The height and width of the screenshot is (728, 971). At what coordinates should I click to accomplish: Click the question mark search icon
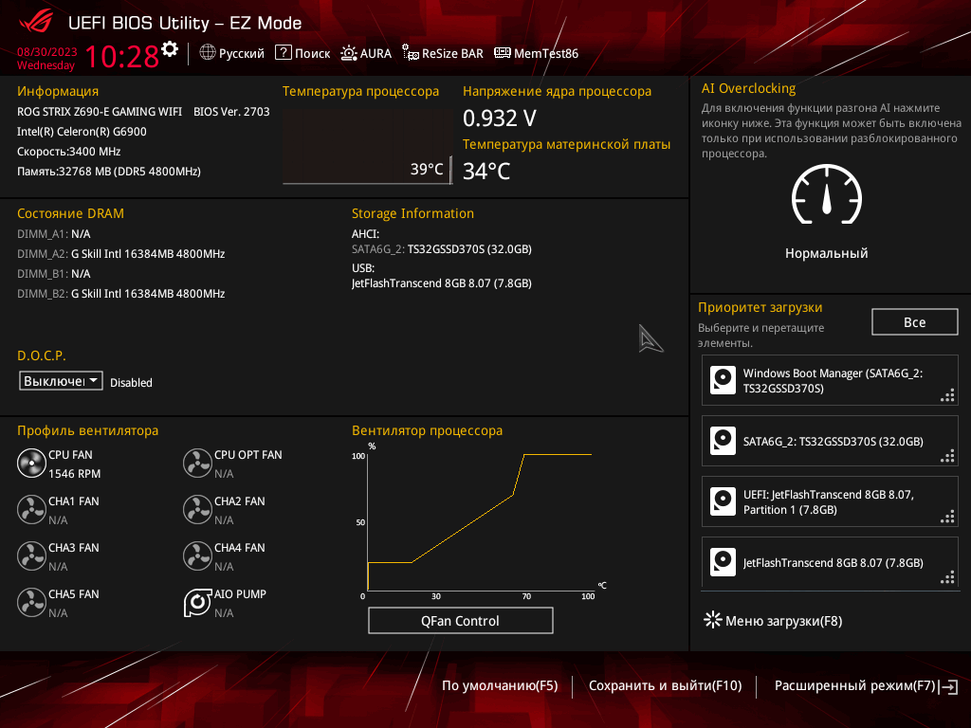[283, 53]
